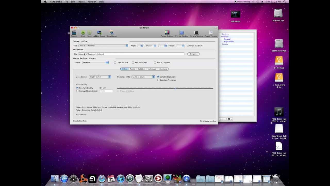Image resolution: width=330 pixels, height=186 pixels.
Task: Open the Picture Settings toolbar icon
Action: pyautogui.click(x=167, y=33)
